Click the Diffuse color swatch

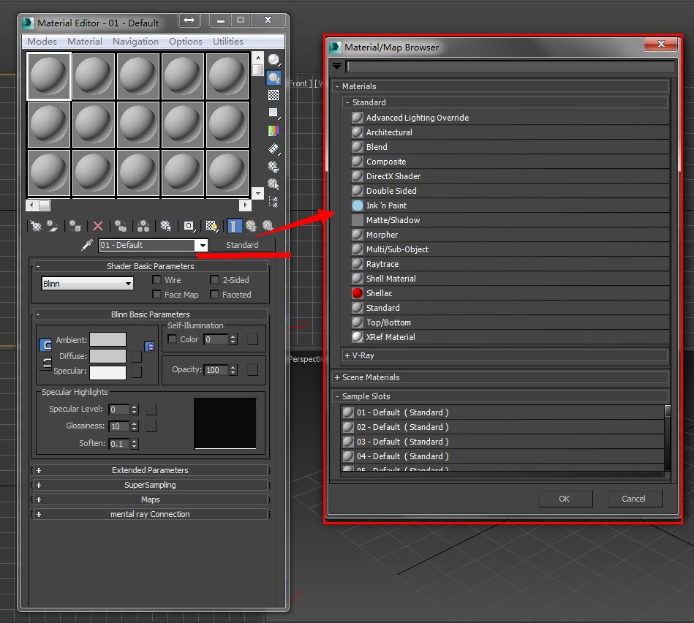pos(108,356)
